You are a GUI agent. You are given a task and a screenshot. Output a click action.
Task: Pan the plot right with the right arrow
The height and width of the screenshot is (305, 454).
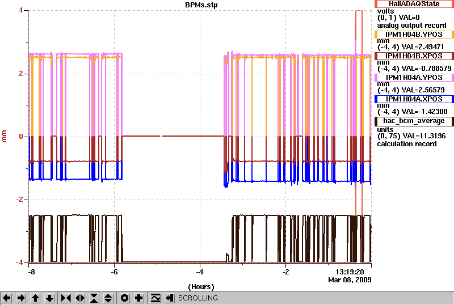click(21, 298)
